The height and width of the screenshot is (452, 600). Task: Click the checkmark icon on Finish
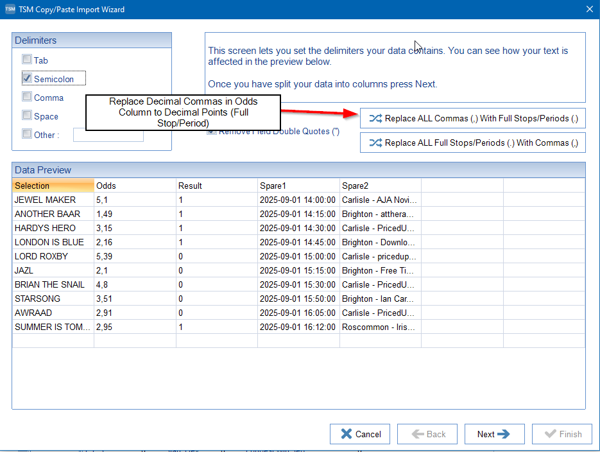pos(550,434)
